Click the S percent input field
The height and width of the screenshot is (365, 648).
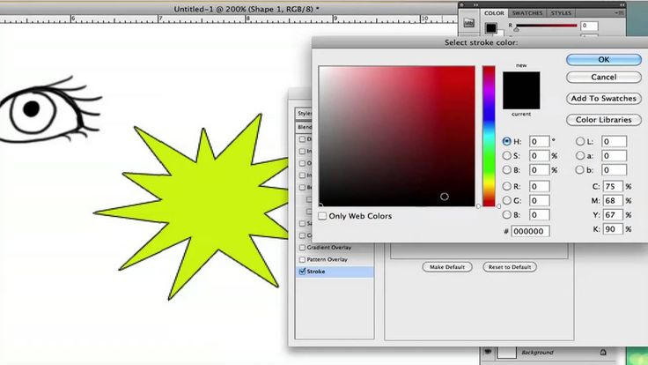[540, 155]
